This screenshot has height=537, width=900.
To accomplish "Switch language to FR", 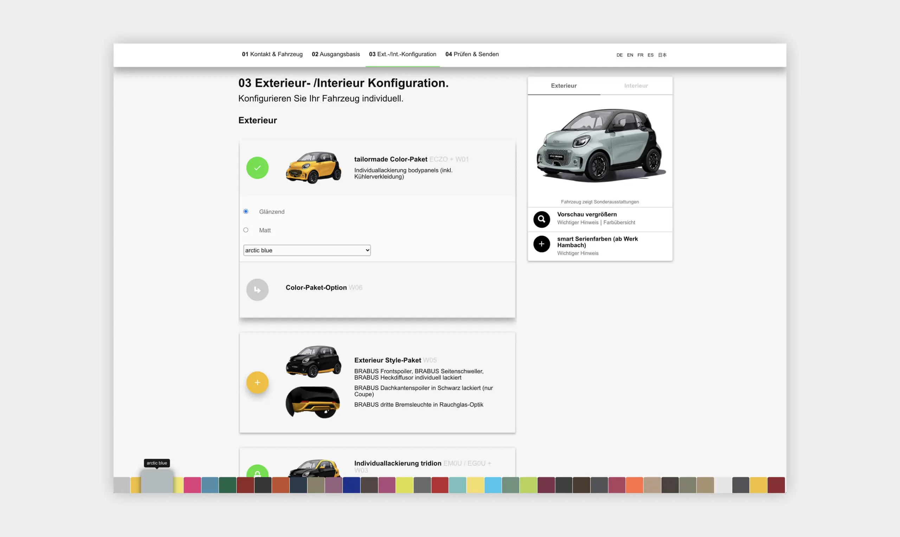I will (x=640, y=55).
